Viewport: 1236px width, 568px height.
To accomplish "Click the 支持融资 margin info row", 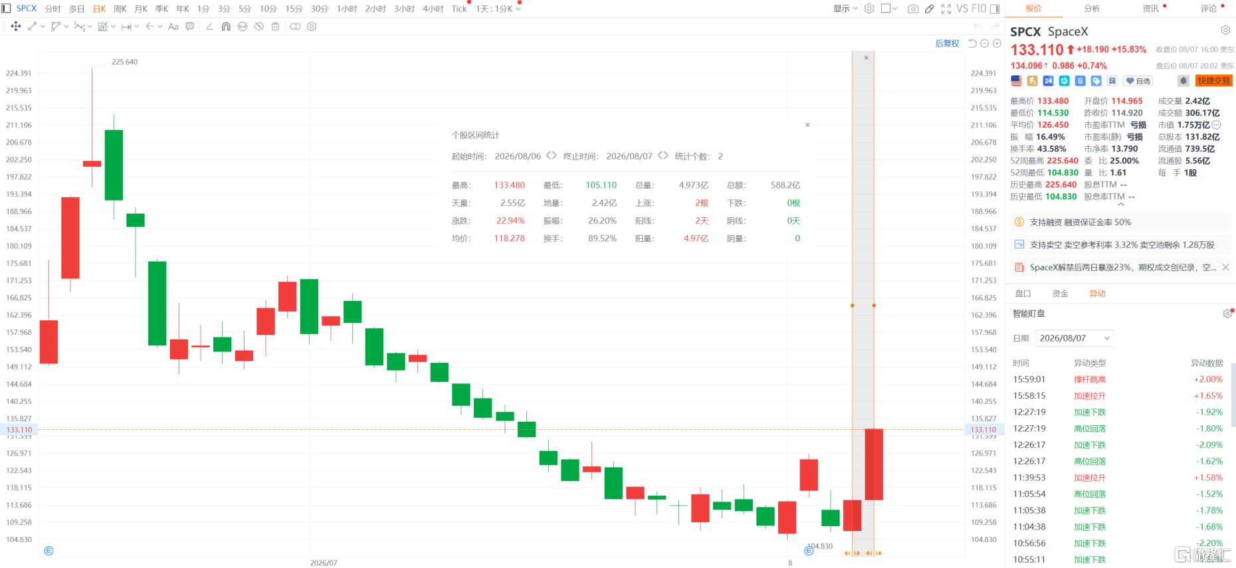I will point(1121,222).
